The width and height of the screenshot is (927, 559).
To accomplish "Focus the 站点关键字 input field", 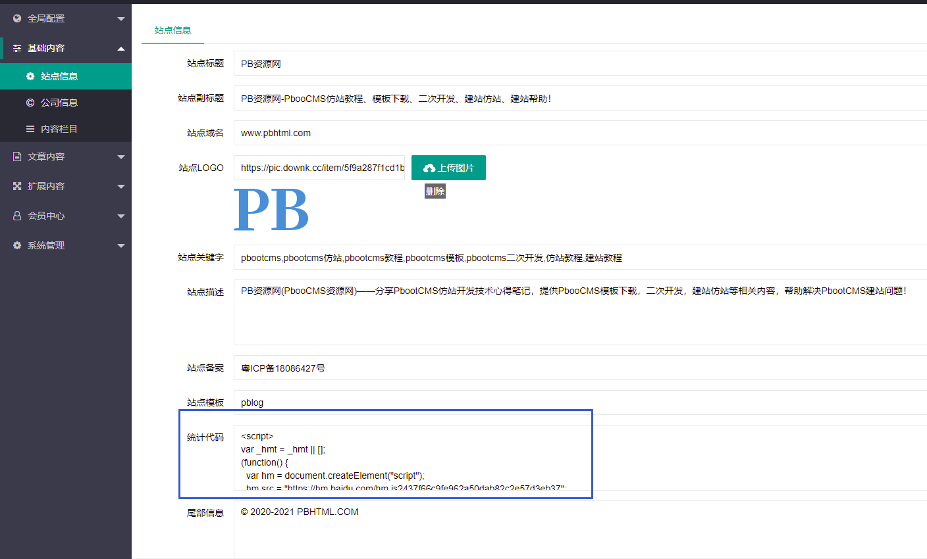I will coord(580,257).
